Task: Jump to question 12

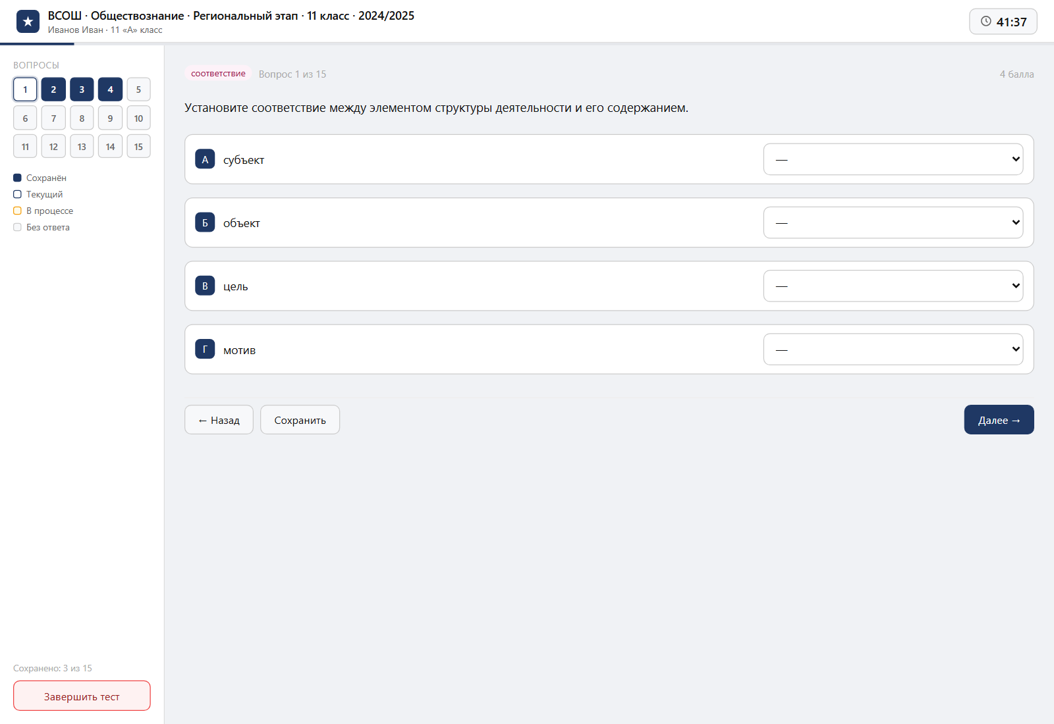Action: pyautogui.click(x=53, y=147)
